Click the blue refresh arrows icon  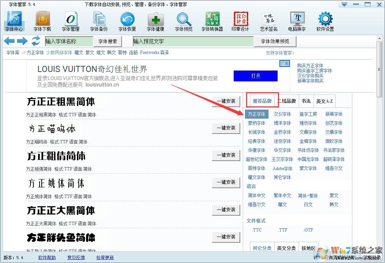[x=36, y=41]
